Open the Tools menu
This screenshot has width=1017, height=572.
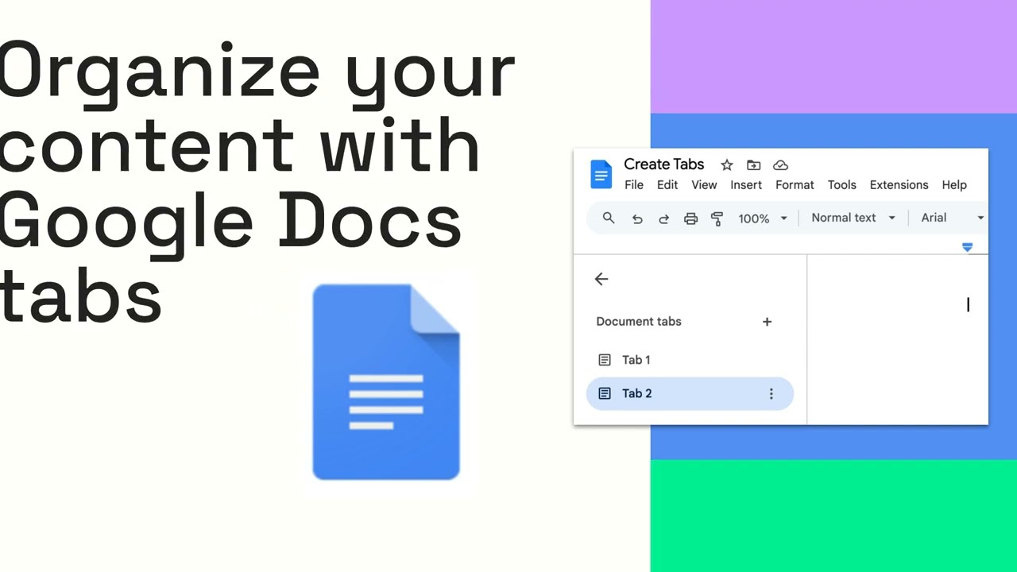pos(842,185)
